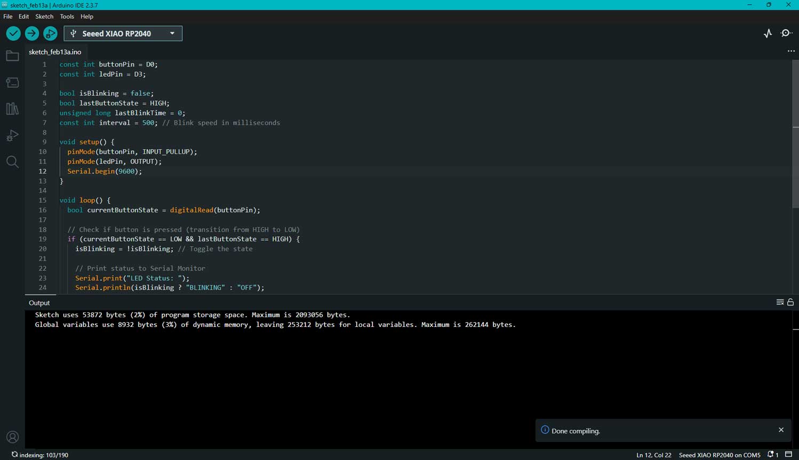Screen dimensions: 799x460
Task: Click Seeed XIAO RP2040 on COM5 status
Action: click(x=720, y=455)
